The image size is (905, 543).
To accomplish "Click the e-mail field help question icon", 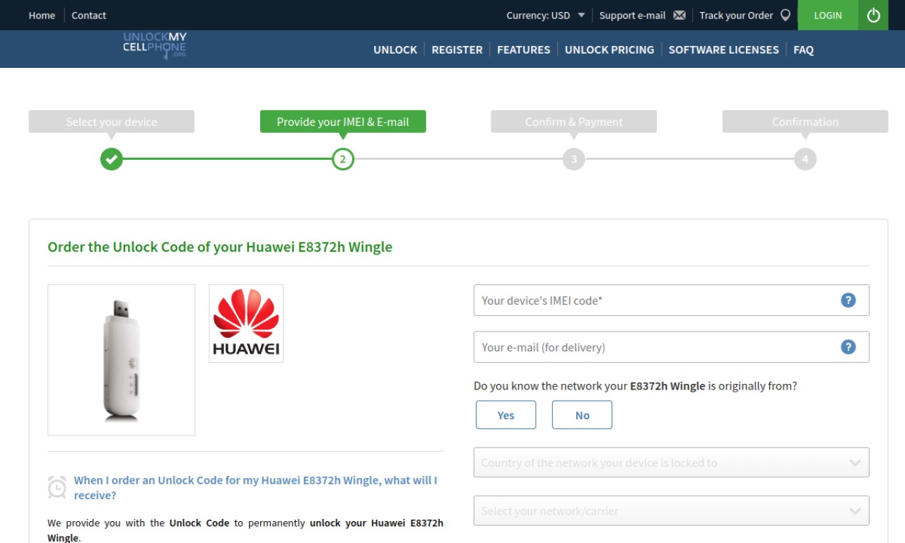I will point(848,346).
